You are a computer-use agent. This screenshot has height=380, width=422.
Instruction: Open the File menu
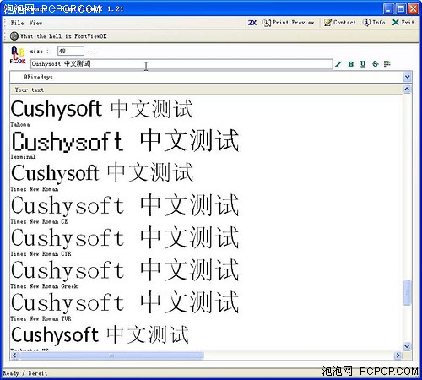17,23
